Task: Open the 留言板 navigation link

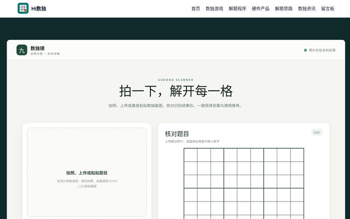Action: point(328,9)
